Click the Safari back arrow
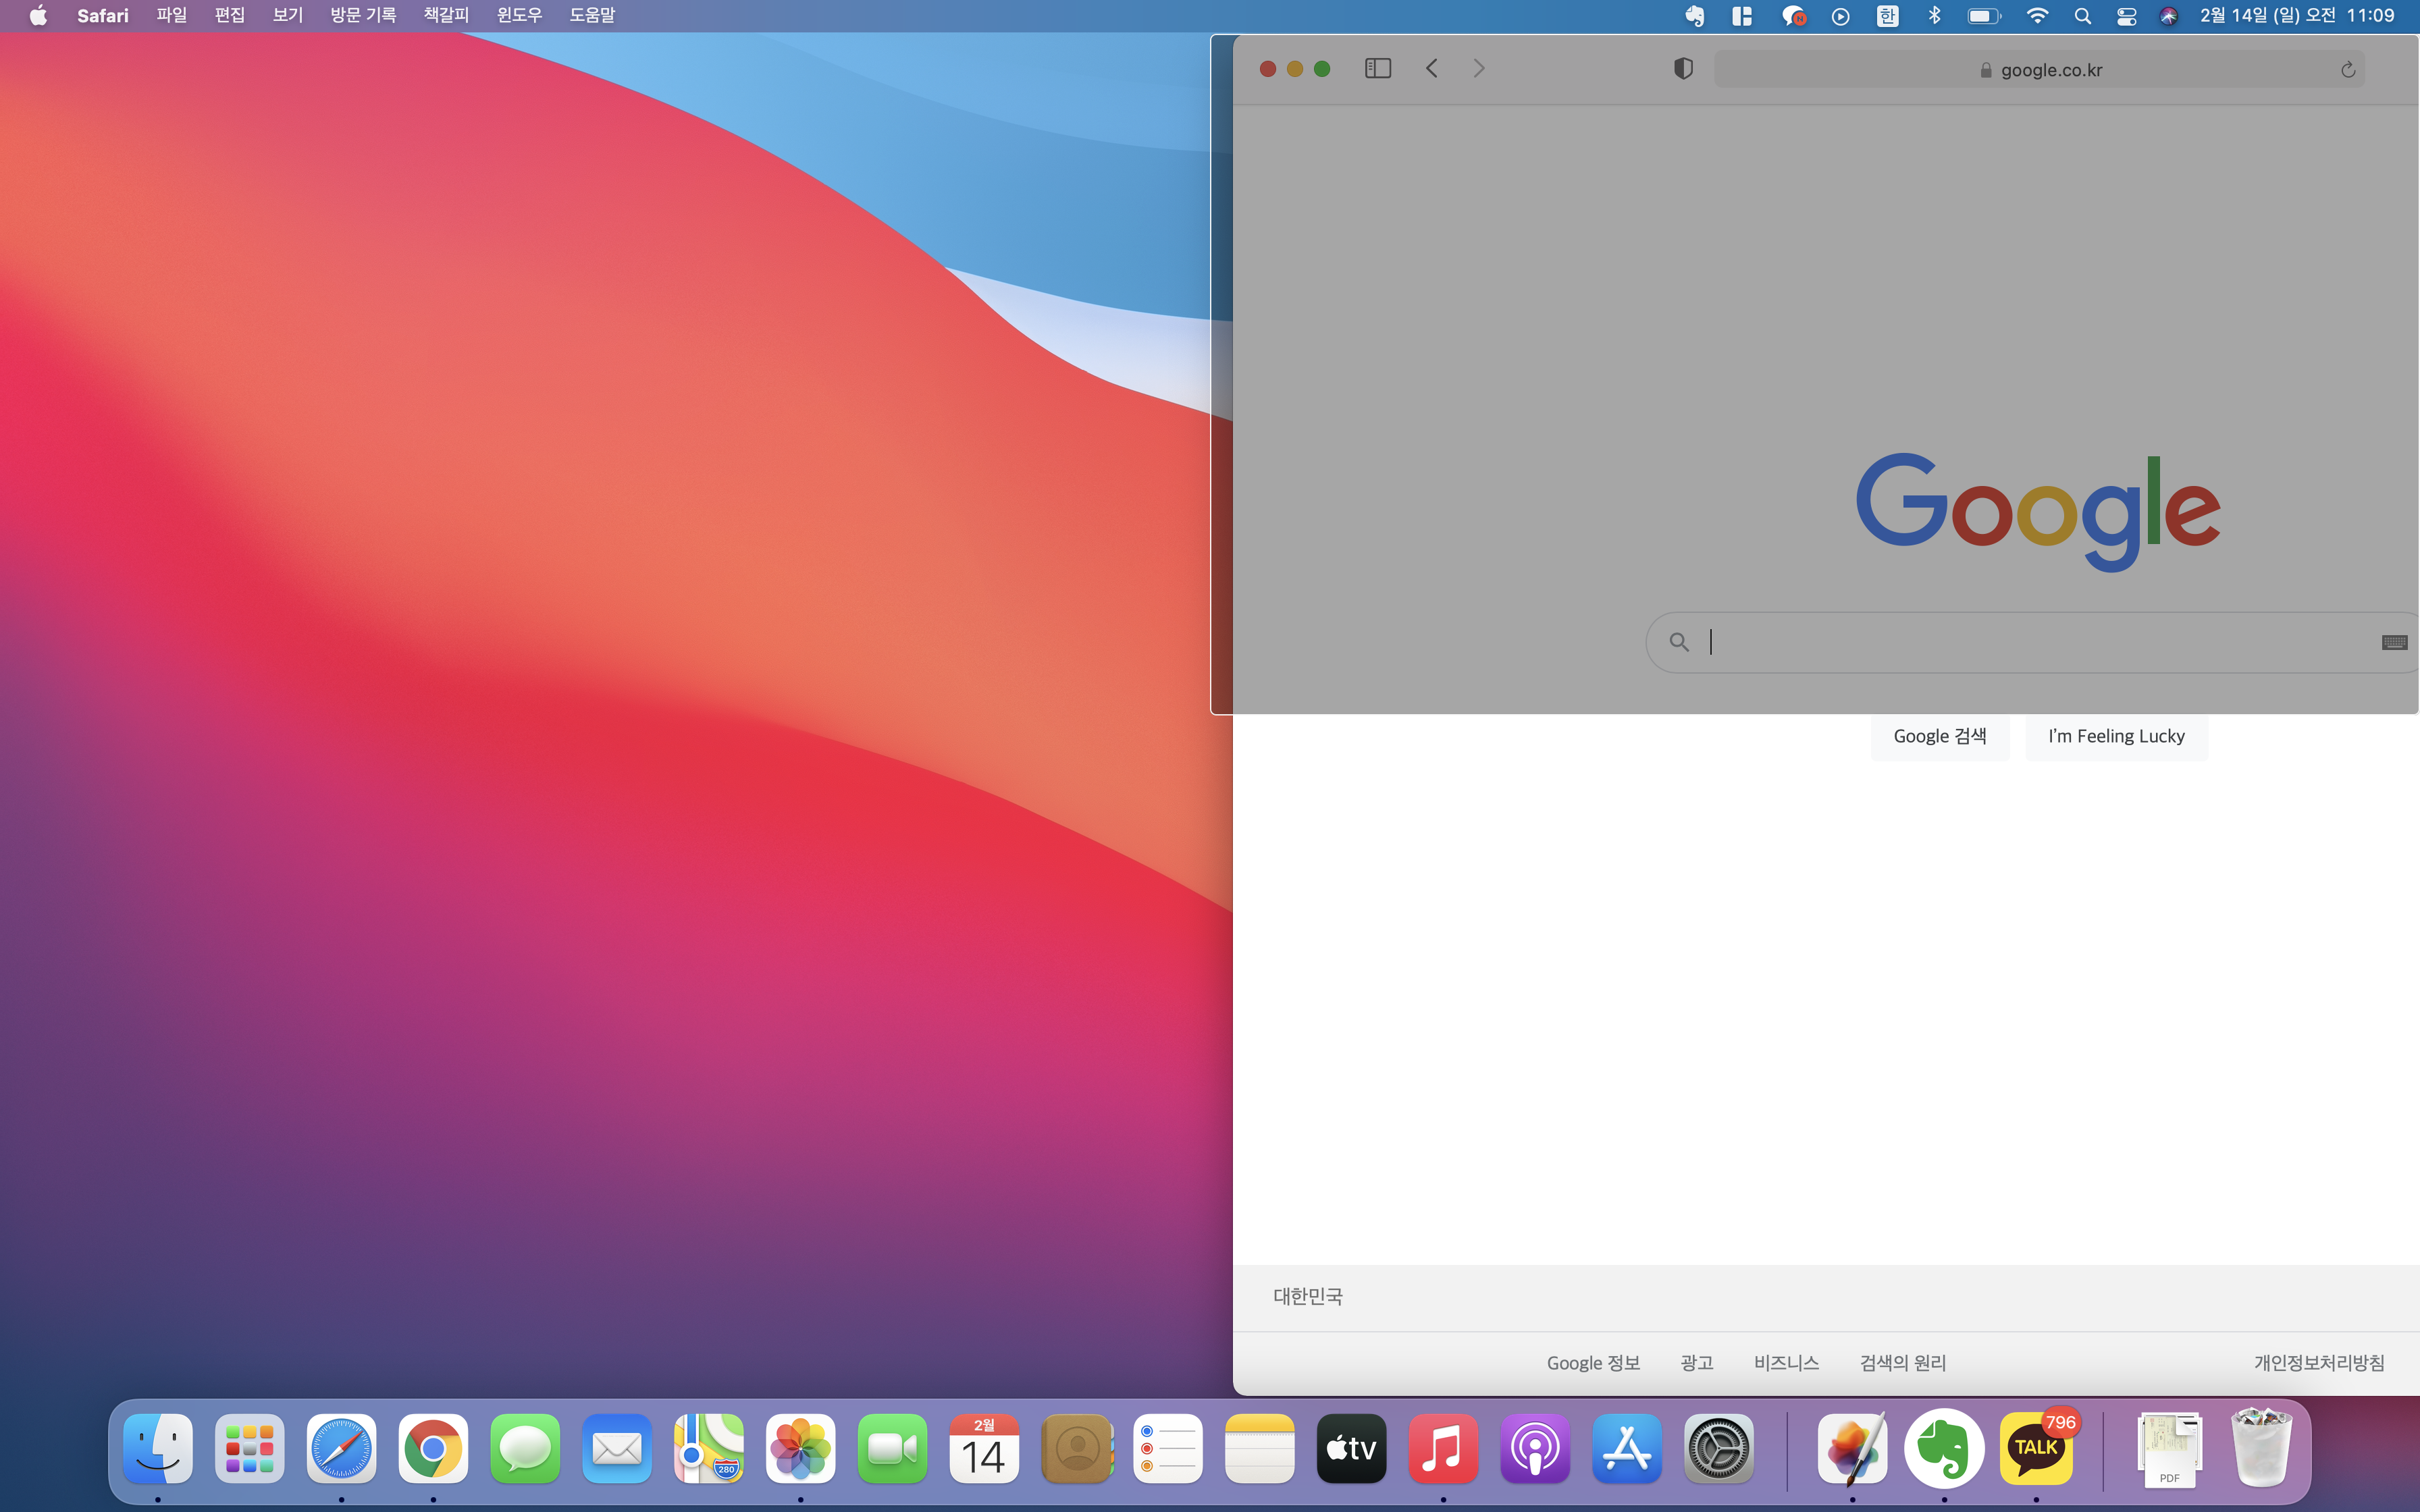This screenshot has height=1512, width=2420. (x=1431, y=68)
